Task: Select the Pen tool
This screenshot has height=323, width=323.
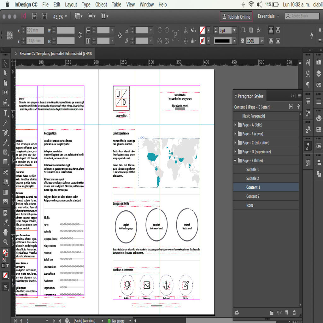Action: 5,132
